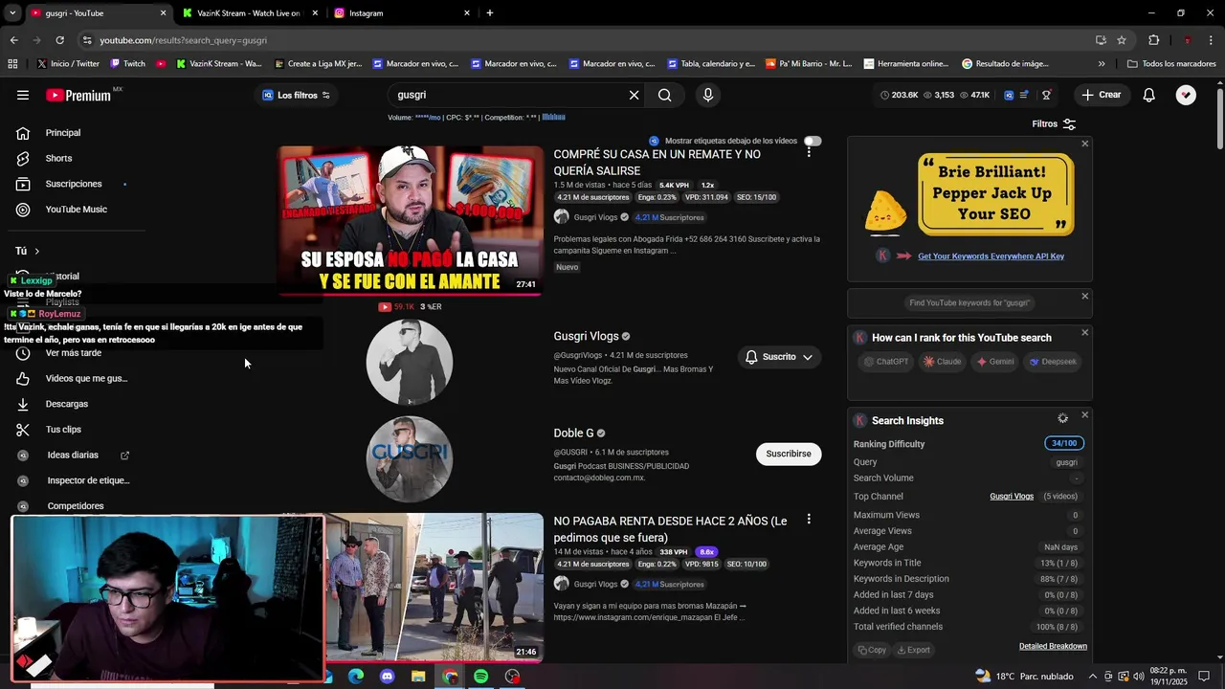The height and width of the screenshot is (689, 1225).
Task: Click the Crear button
Action: pyautogui.click(x=1102, y=95)
